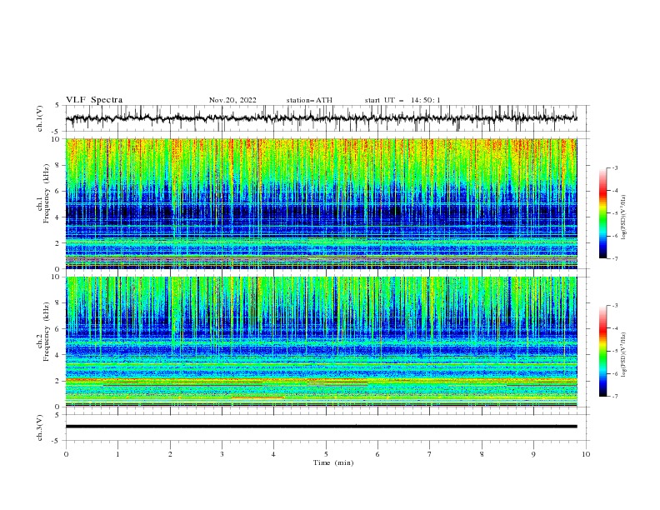The height and width of the screenshot is (510, 660).
Task: Click the time axis tick label "5"
Action: point(326,454)
